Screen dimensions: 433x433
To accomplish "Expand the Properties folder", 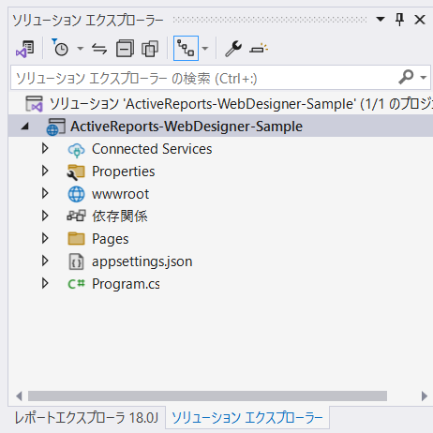I will [x=45, y=171].
